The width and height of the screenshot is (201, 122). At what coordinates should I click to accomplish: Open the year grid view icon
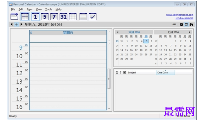(73, 17)
